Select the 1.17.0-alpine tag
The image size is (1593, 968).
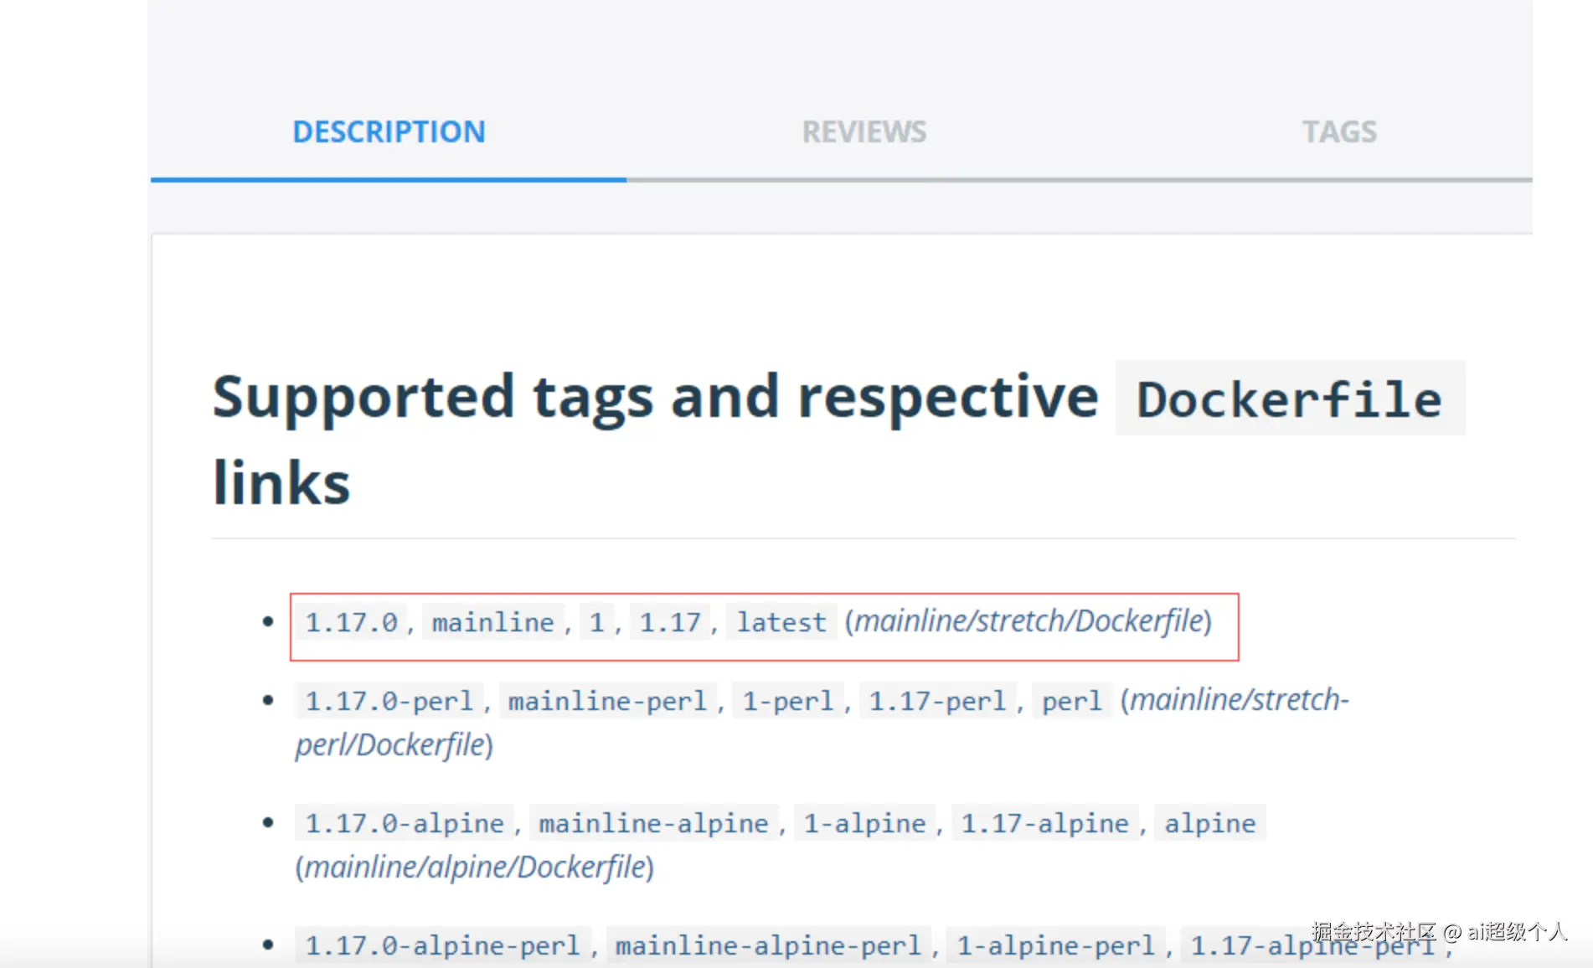click(404, 823)
